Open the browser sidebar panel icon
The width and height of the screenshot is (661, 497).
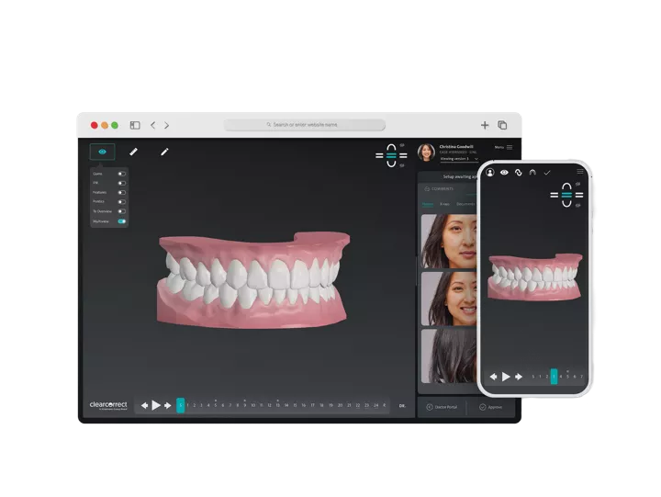pyautogui.click(x=135, y=125)
